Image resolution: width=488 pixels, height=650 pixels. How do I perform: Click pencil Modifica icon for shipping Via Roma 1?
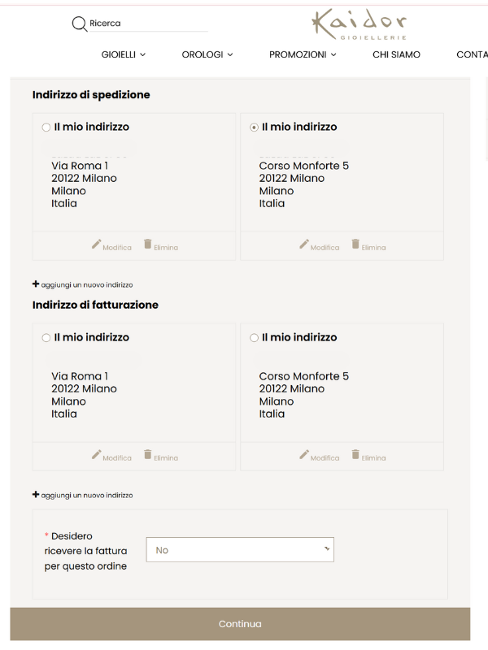(x=97, y=244)
